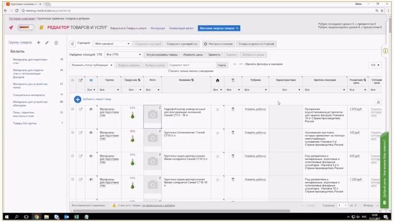
Task: Select the Грунтовка водно-дисперсионная CT16 5 л row checkbox
Action: (x=73, y=156)
